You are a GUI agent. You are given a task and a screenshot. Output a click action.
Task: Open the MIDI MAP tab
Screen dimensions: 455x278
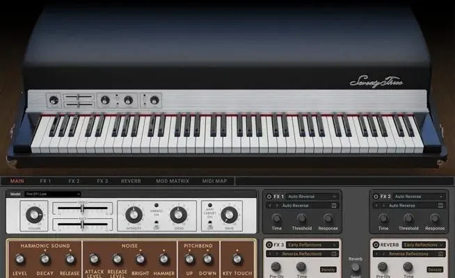(x=214, y=181)
